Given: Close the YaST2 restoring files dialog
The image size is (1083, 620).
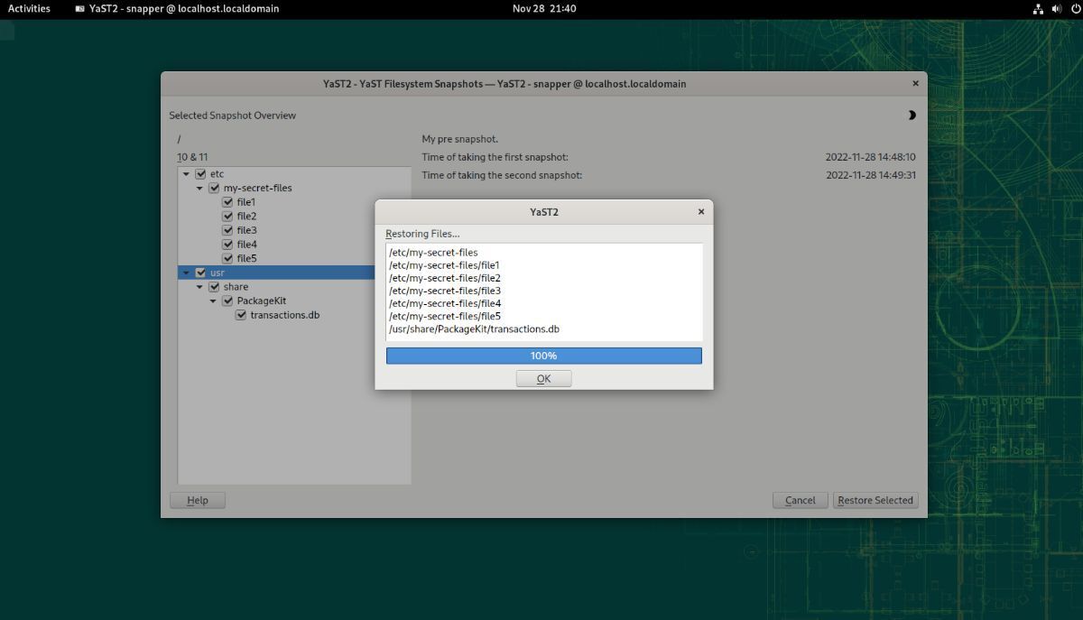Looking at the screenshot, I should [701, 212].
